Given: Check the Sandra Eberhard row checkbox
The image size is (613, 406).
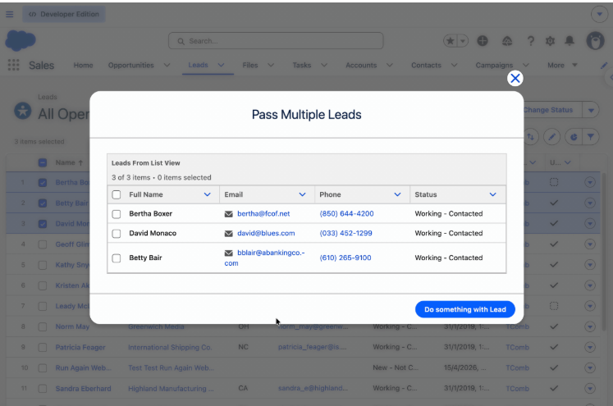Looking at the screenshot, I should pyautogui.click(x=43, y=389).
